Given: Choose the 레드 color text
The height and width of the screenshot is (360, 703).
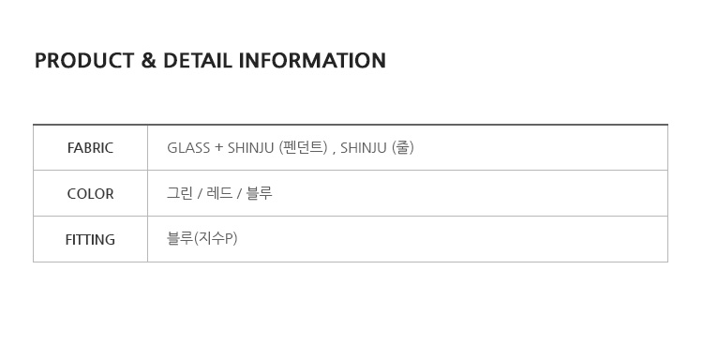Looking at the screenshot, I should 219,193.
